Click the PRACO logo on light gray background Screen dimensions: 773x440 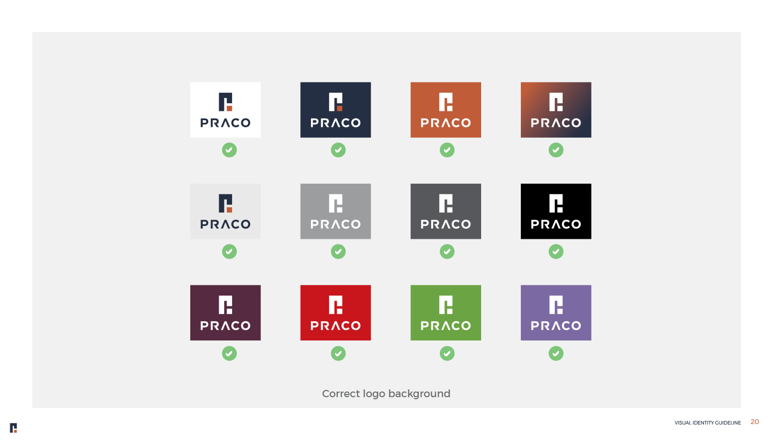pyautogui.click(x=225, y=211)
